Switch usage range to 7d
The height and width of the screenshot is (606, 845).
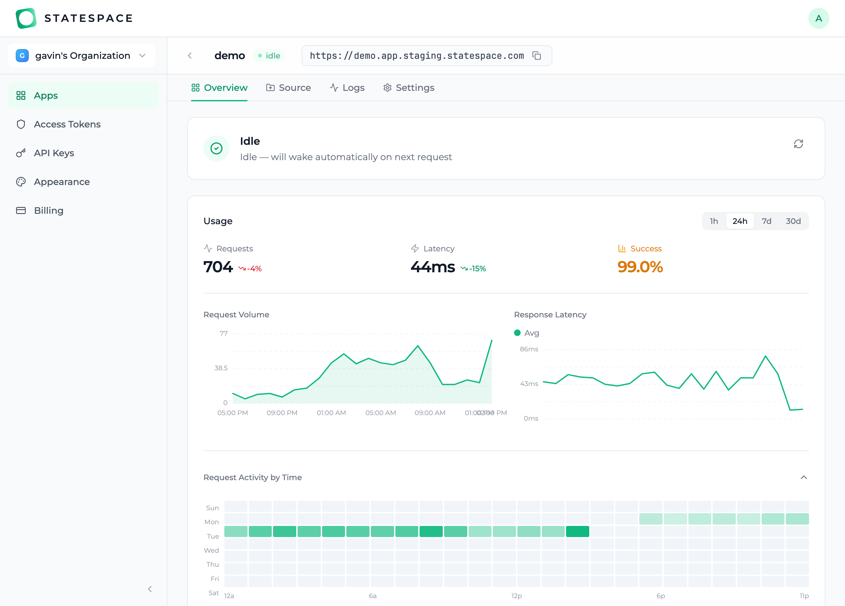tap(767, 221)
